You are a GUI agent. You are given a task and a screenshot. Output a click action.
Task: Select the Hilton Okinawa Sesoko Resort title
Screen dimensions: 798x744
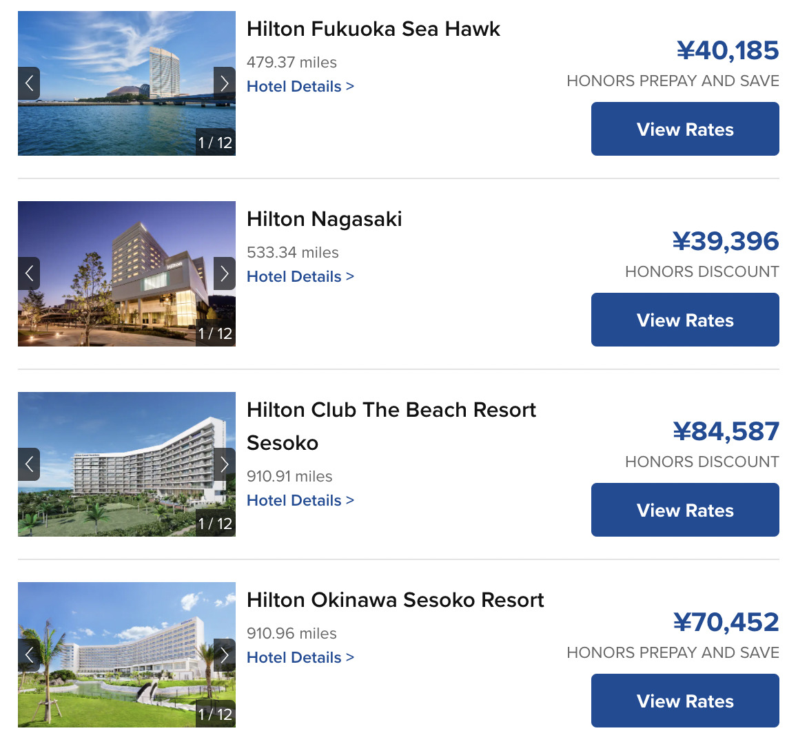tap(396, 600)
